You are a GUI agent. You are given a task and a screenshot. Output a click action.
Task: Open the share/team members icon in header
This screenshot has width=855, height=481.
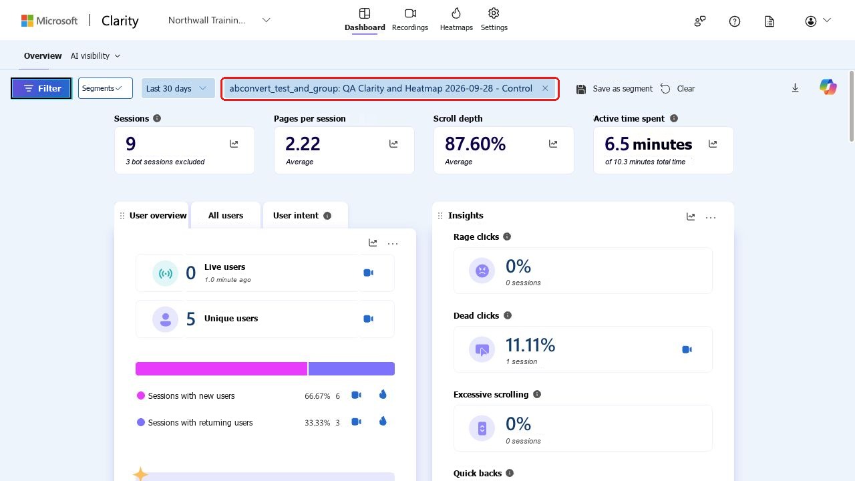pos(700,21)
